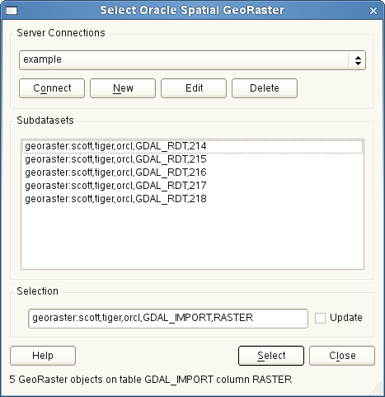Focus the Selection text field
The image size is (385, 397).
click(x=168, y=319)
